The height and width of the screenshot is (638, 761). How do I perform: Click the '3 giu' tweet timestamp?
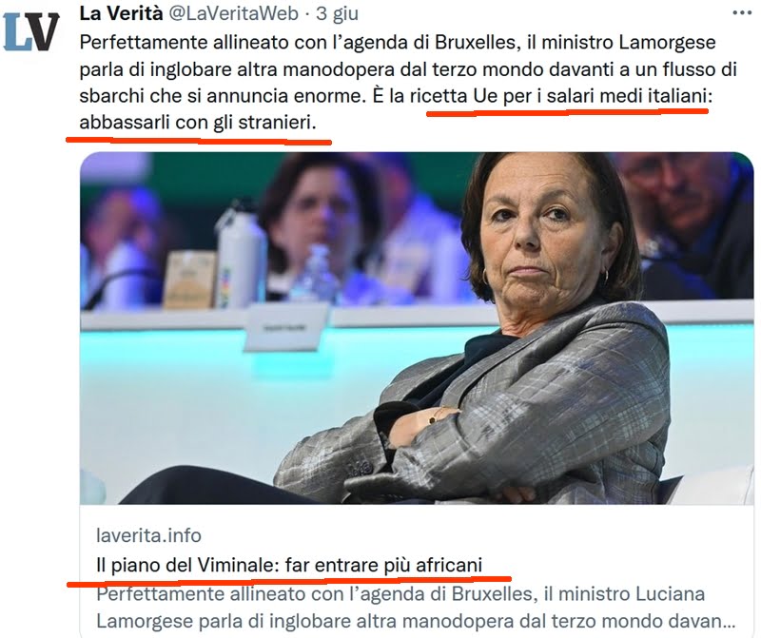(338, 13)
